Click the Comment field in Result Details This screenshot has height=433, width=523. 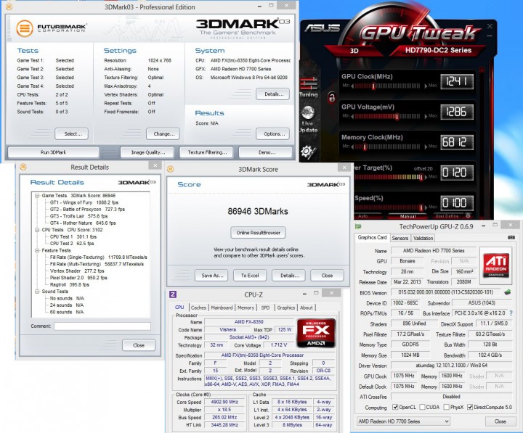pyautogui.click(x=102, y=326)
